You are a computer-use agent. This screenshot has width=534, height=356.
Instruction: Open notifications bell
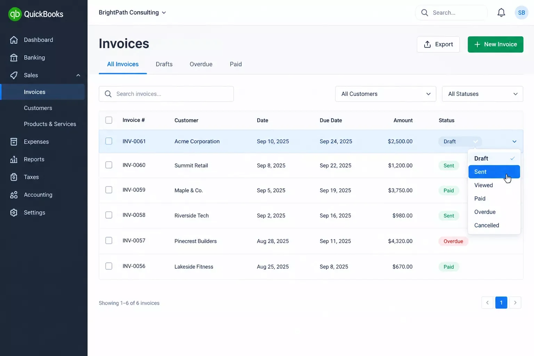coord(501,13)
